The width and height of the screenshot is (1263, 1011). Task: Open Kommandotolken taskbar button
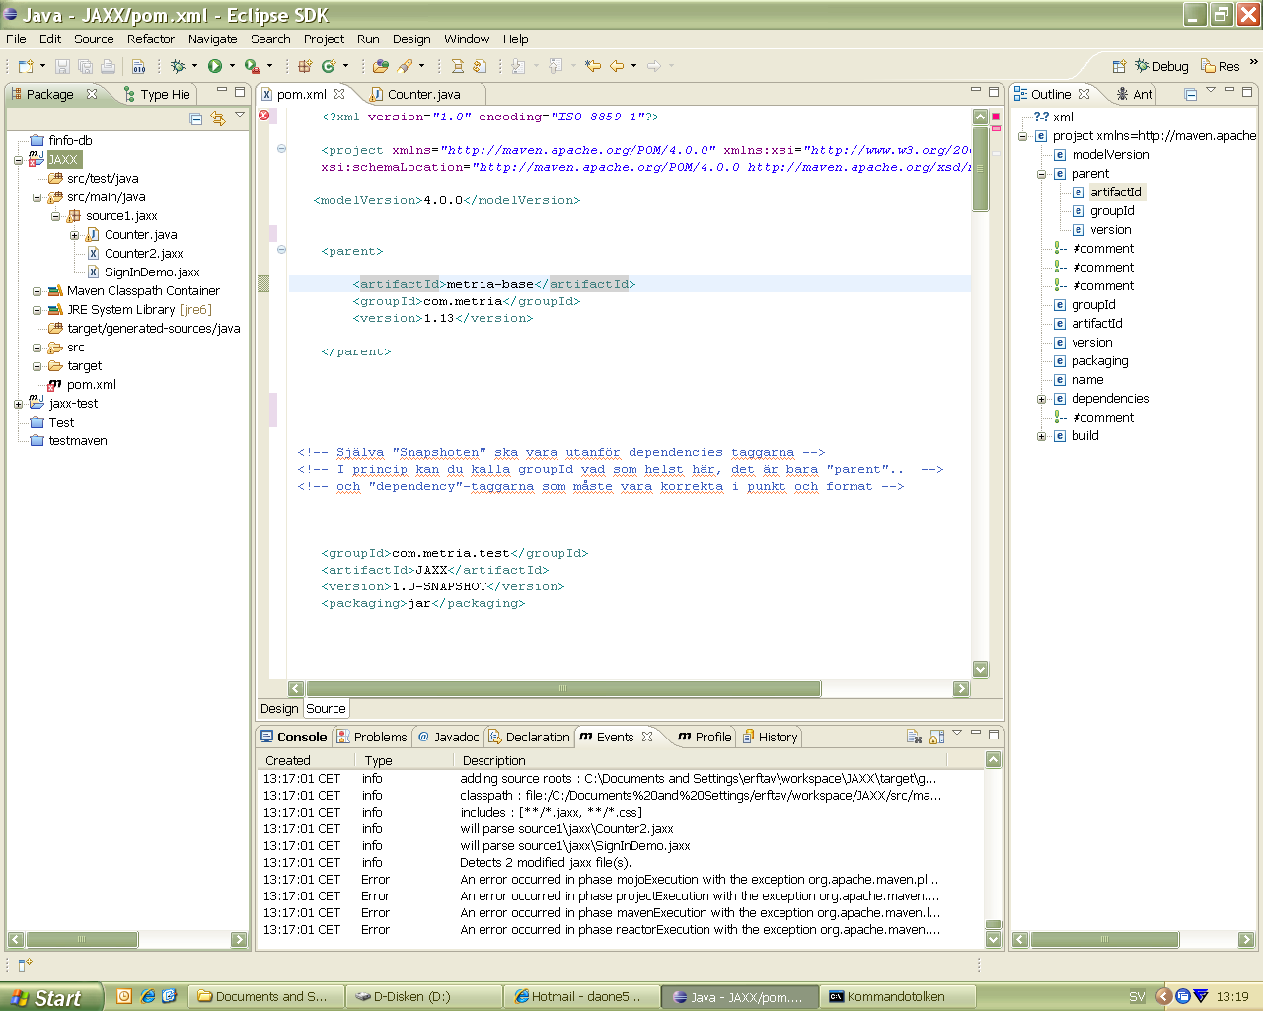899,997
